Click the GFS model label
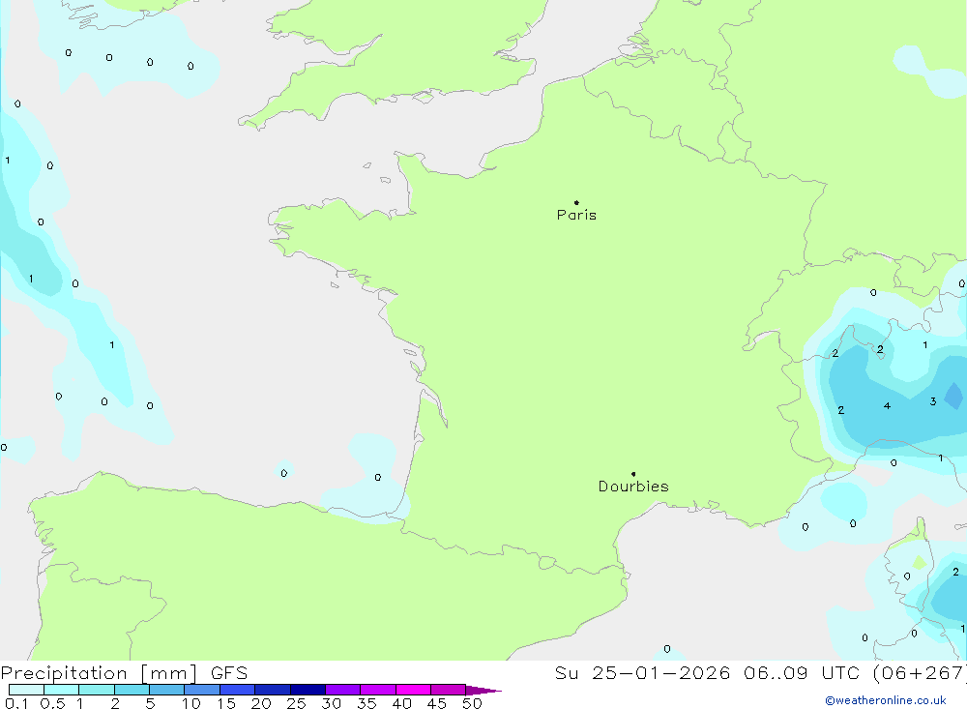967x709 pixels. 229,672
